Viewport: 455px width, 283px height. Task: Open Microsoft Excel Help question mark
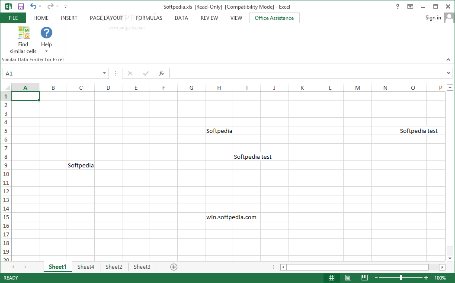[397, 6]
